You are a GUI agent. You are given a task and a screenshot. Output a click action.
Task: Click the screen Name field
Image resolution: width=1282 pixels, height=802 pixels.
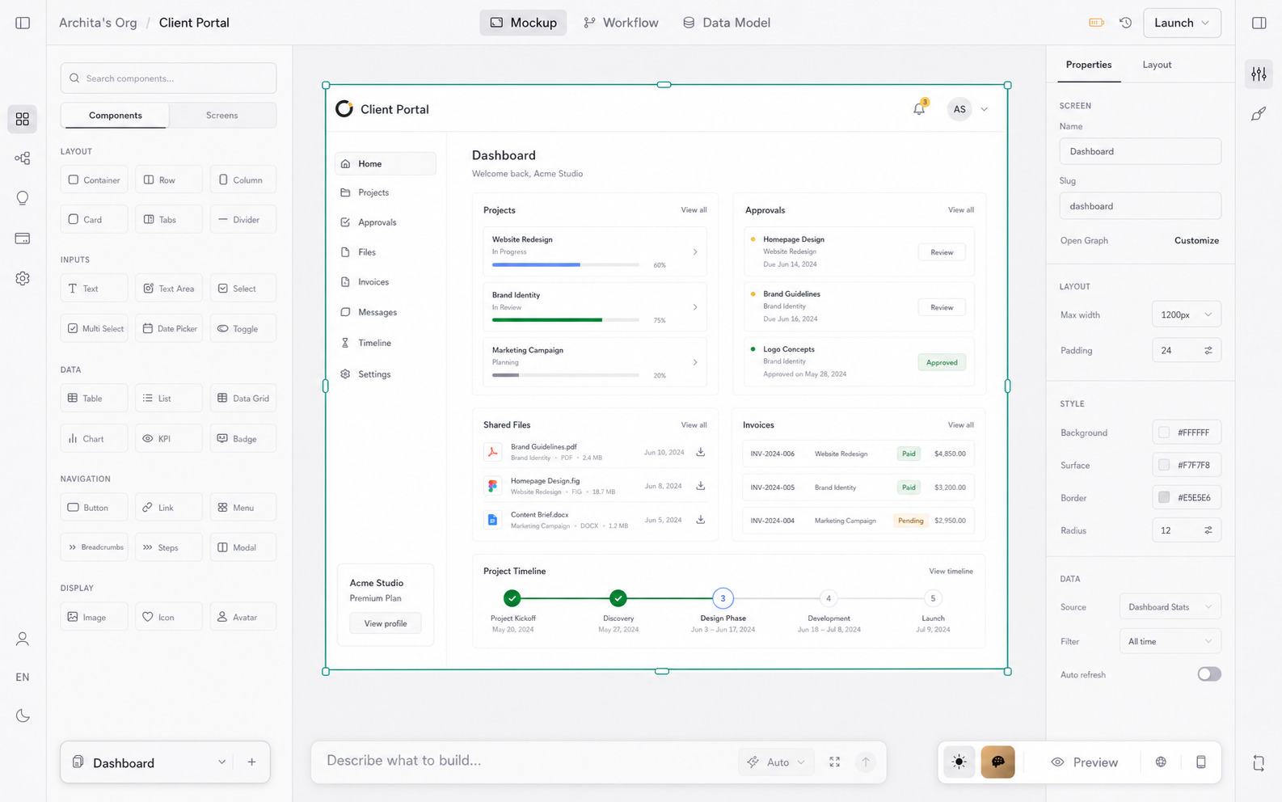click(x=1140, y=151)
